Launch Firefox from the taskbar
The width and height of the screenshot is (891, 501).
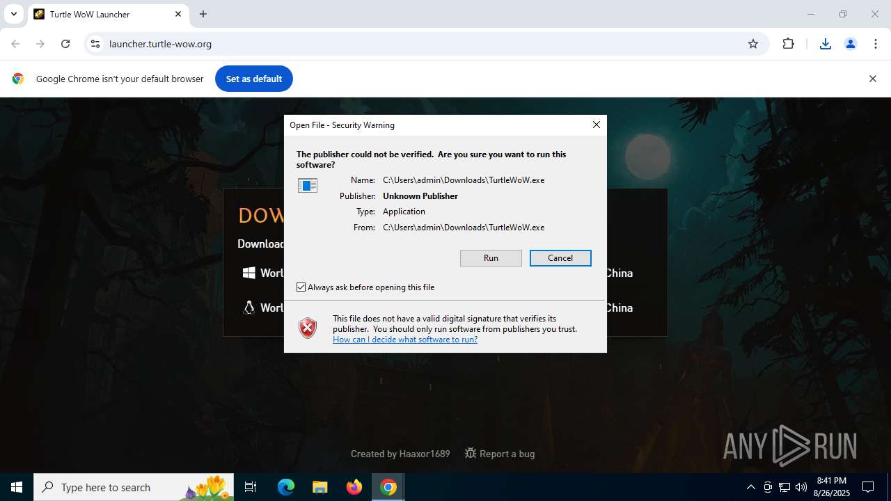click(354, 487)
